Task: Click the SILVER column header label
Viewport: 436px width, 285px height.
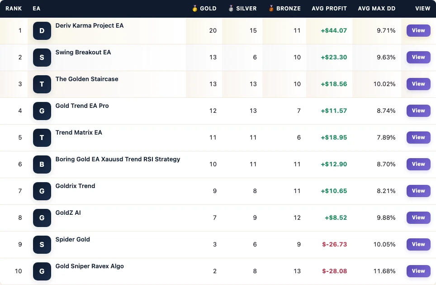Action: [246, 9]
